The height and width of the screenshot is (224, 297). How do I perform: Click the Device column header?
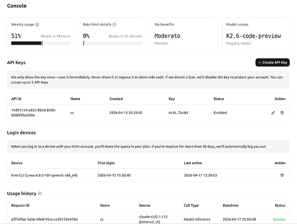(17, 163)
